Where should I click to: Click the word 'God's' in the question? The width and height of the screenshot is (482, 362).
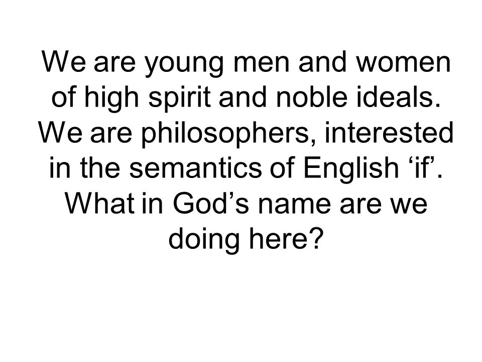coord(210,203)
